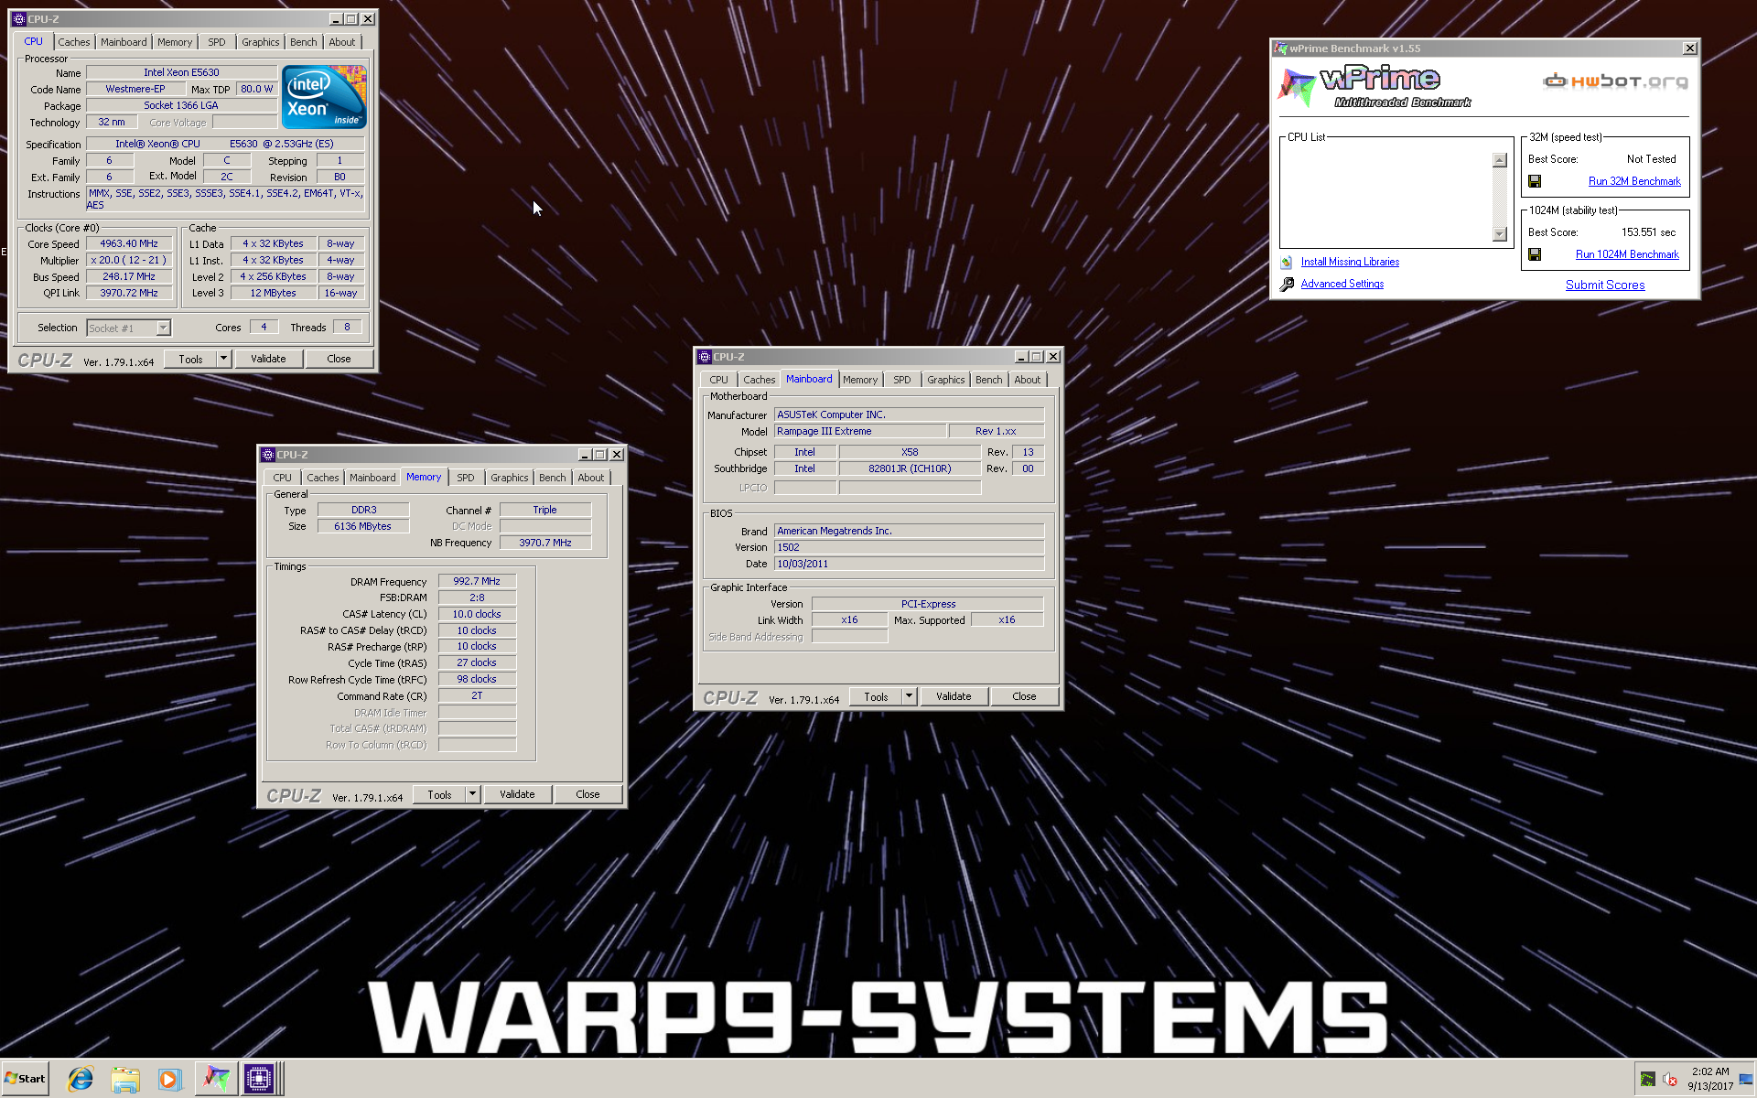Expand Tools dropdown arrow in Mainboard window

(x=909, y=696)
